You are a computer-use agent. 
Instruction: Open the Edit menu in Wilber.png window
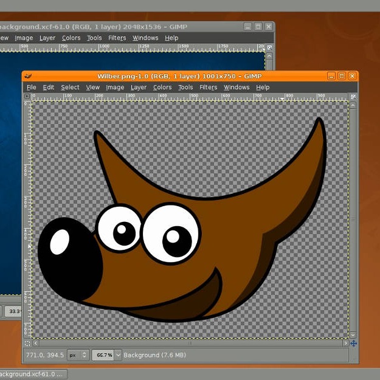pos(48,88)
